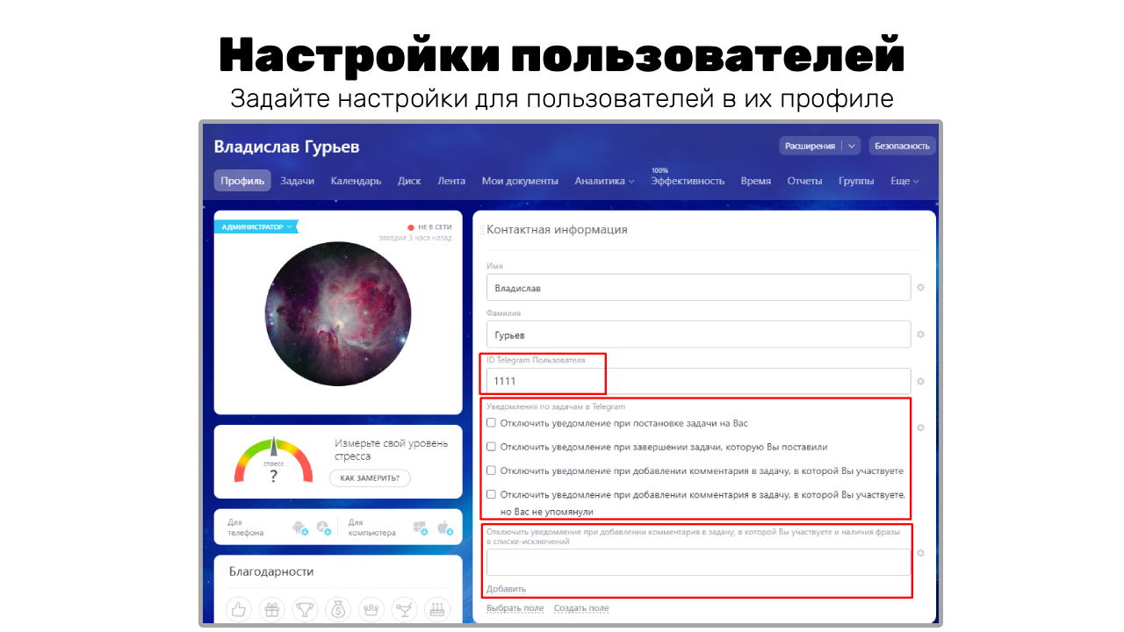Click the Как замерить? button
Viewport: 1124px width, 632px height.
tap(370, 478)
